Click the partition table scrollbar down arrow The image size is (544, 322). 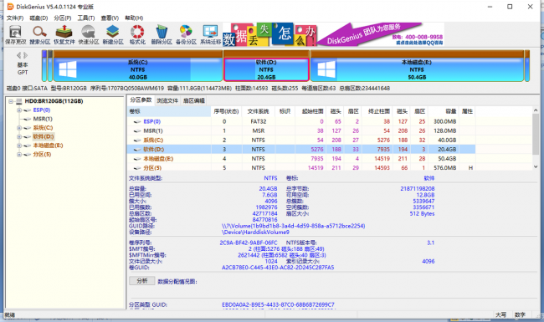click(536, 166)
